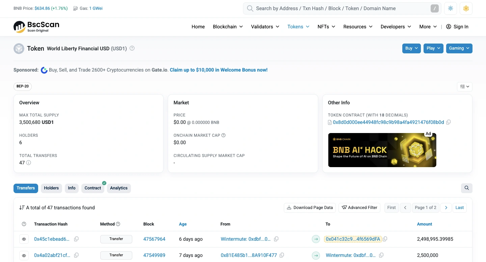Open the Contract tab
Image resolution: width=486 pixels, height=262 pixels.
pyautogui.click(x=93, y=188)
